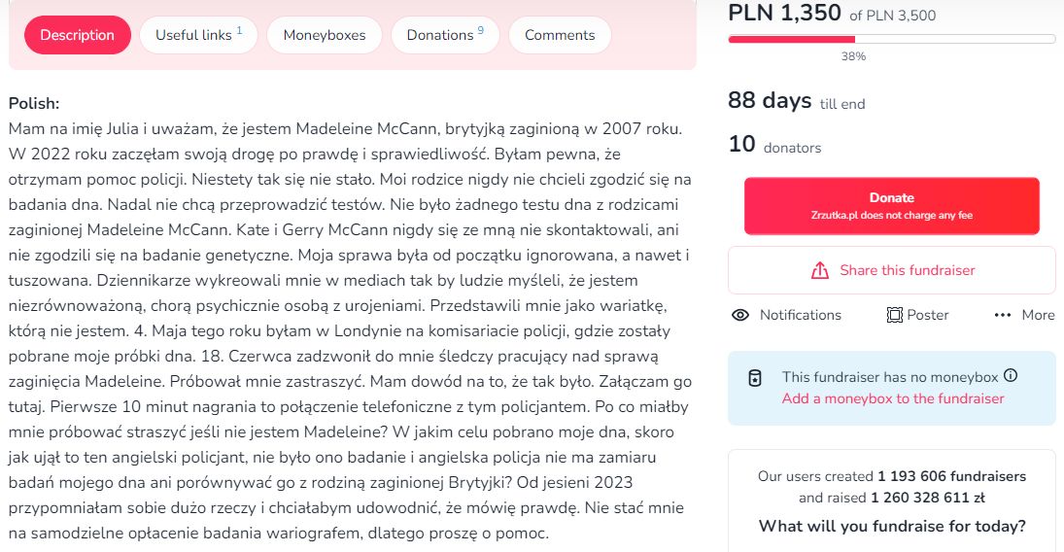Image resolution: width=1064 pixels, height=552 pixels.
Task: Click the share upload icon
Action: click(x=819, y=270)
